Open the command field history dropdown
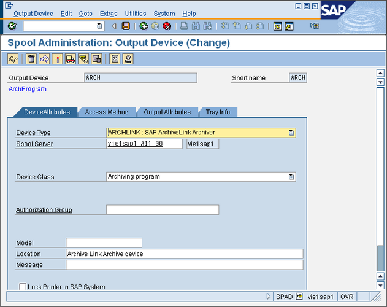 100,26
